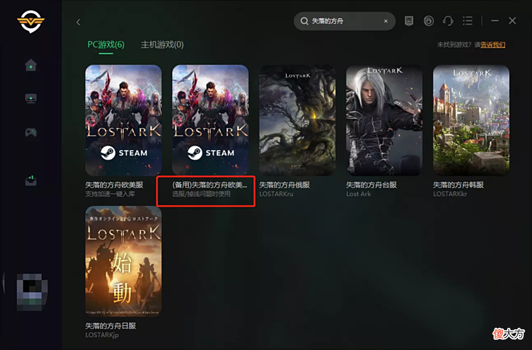Screen dimensions: 532x350
Task: Click the Lost Ark subtitle under 台服
Action: coord(359,194)
